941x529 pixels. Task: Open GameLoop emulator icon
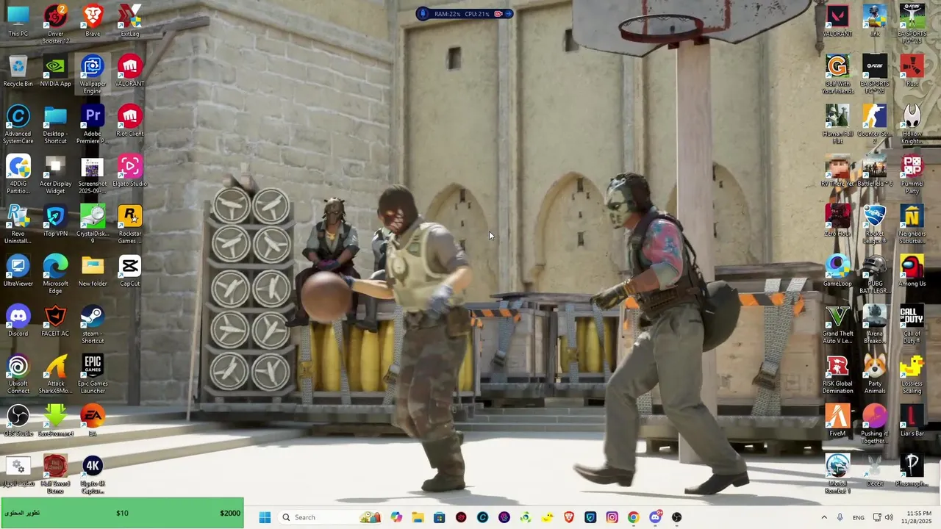point(837,270)
